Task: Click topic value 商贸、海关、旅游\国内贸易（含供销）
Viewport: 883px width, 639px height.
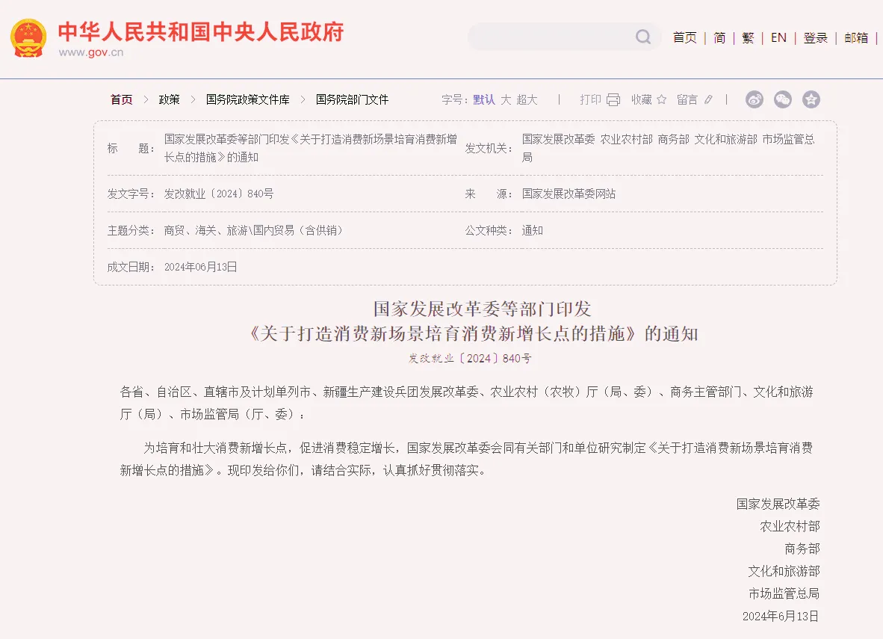Action: click(253, 230)
